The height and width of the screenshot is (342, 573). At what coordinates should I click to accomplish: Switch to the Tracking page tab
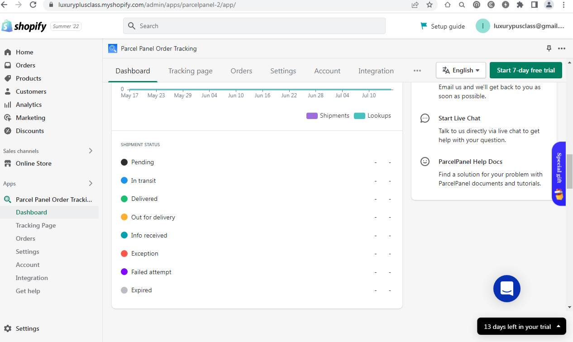190,71
